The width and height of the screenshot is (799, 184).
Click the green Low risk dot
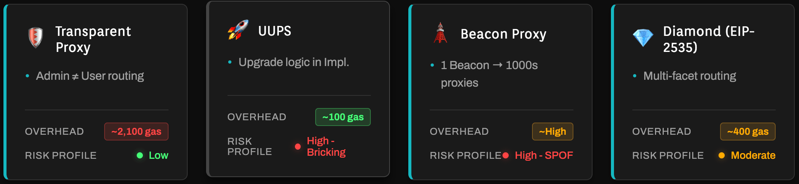coord(140,155)
